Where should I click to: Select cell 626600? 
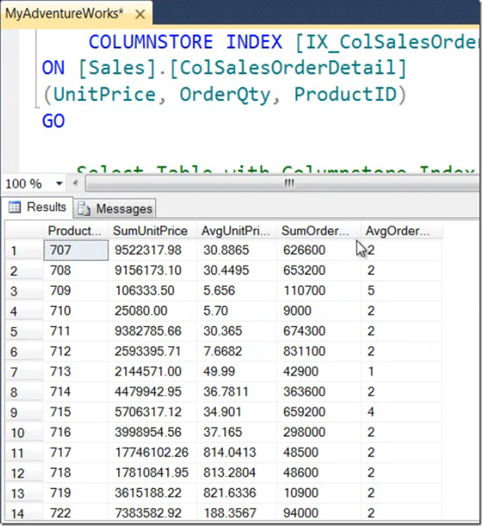(319, 250)
